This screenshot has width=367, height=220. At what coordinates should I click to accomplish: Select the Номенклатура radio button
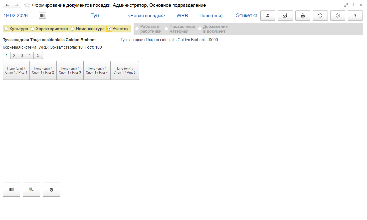pos(73,29)
